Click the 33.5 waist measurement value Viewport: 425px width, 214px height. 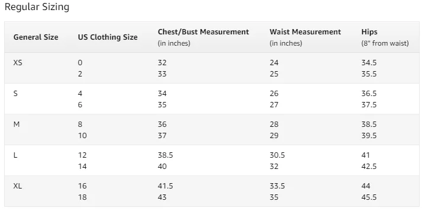pos(277,186)
